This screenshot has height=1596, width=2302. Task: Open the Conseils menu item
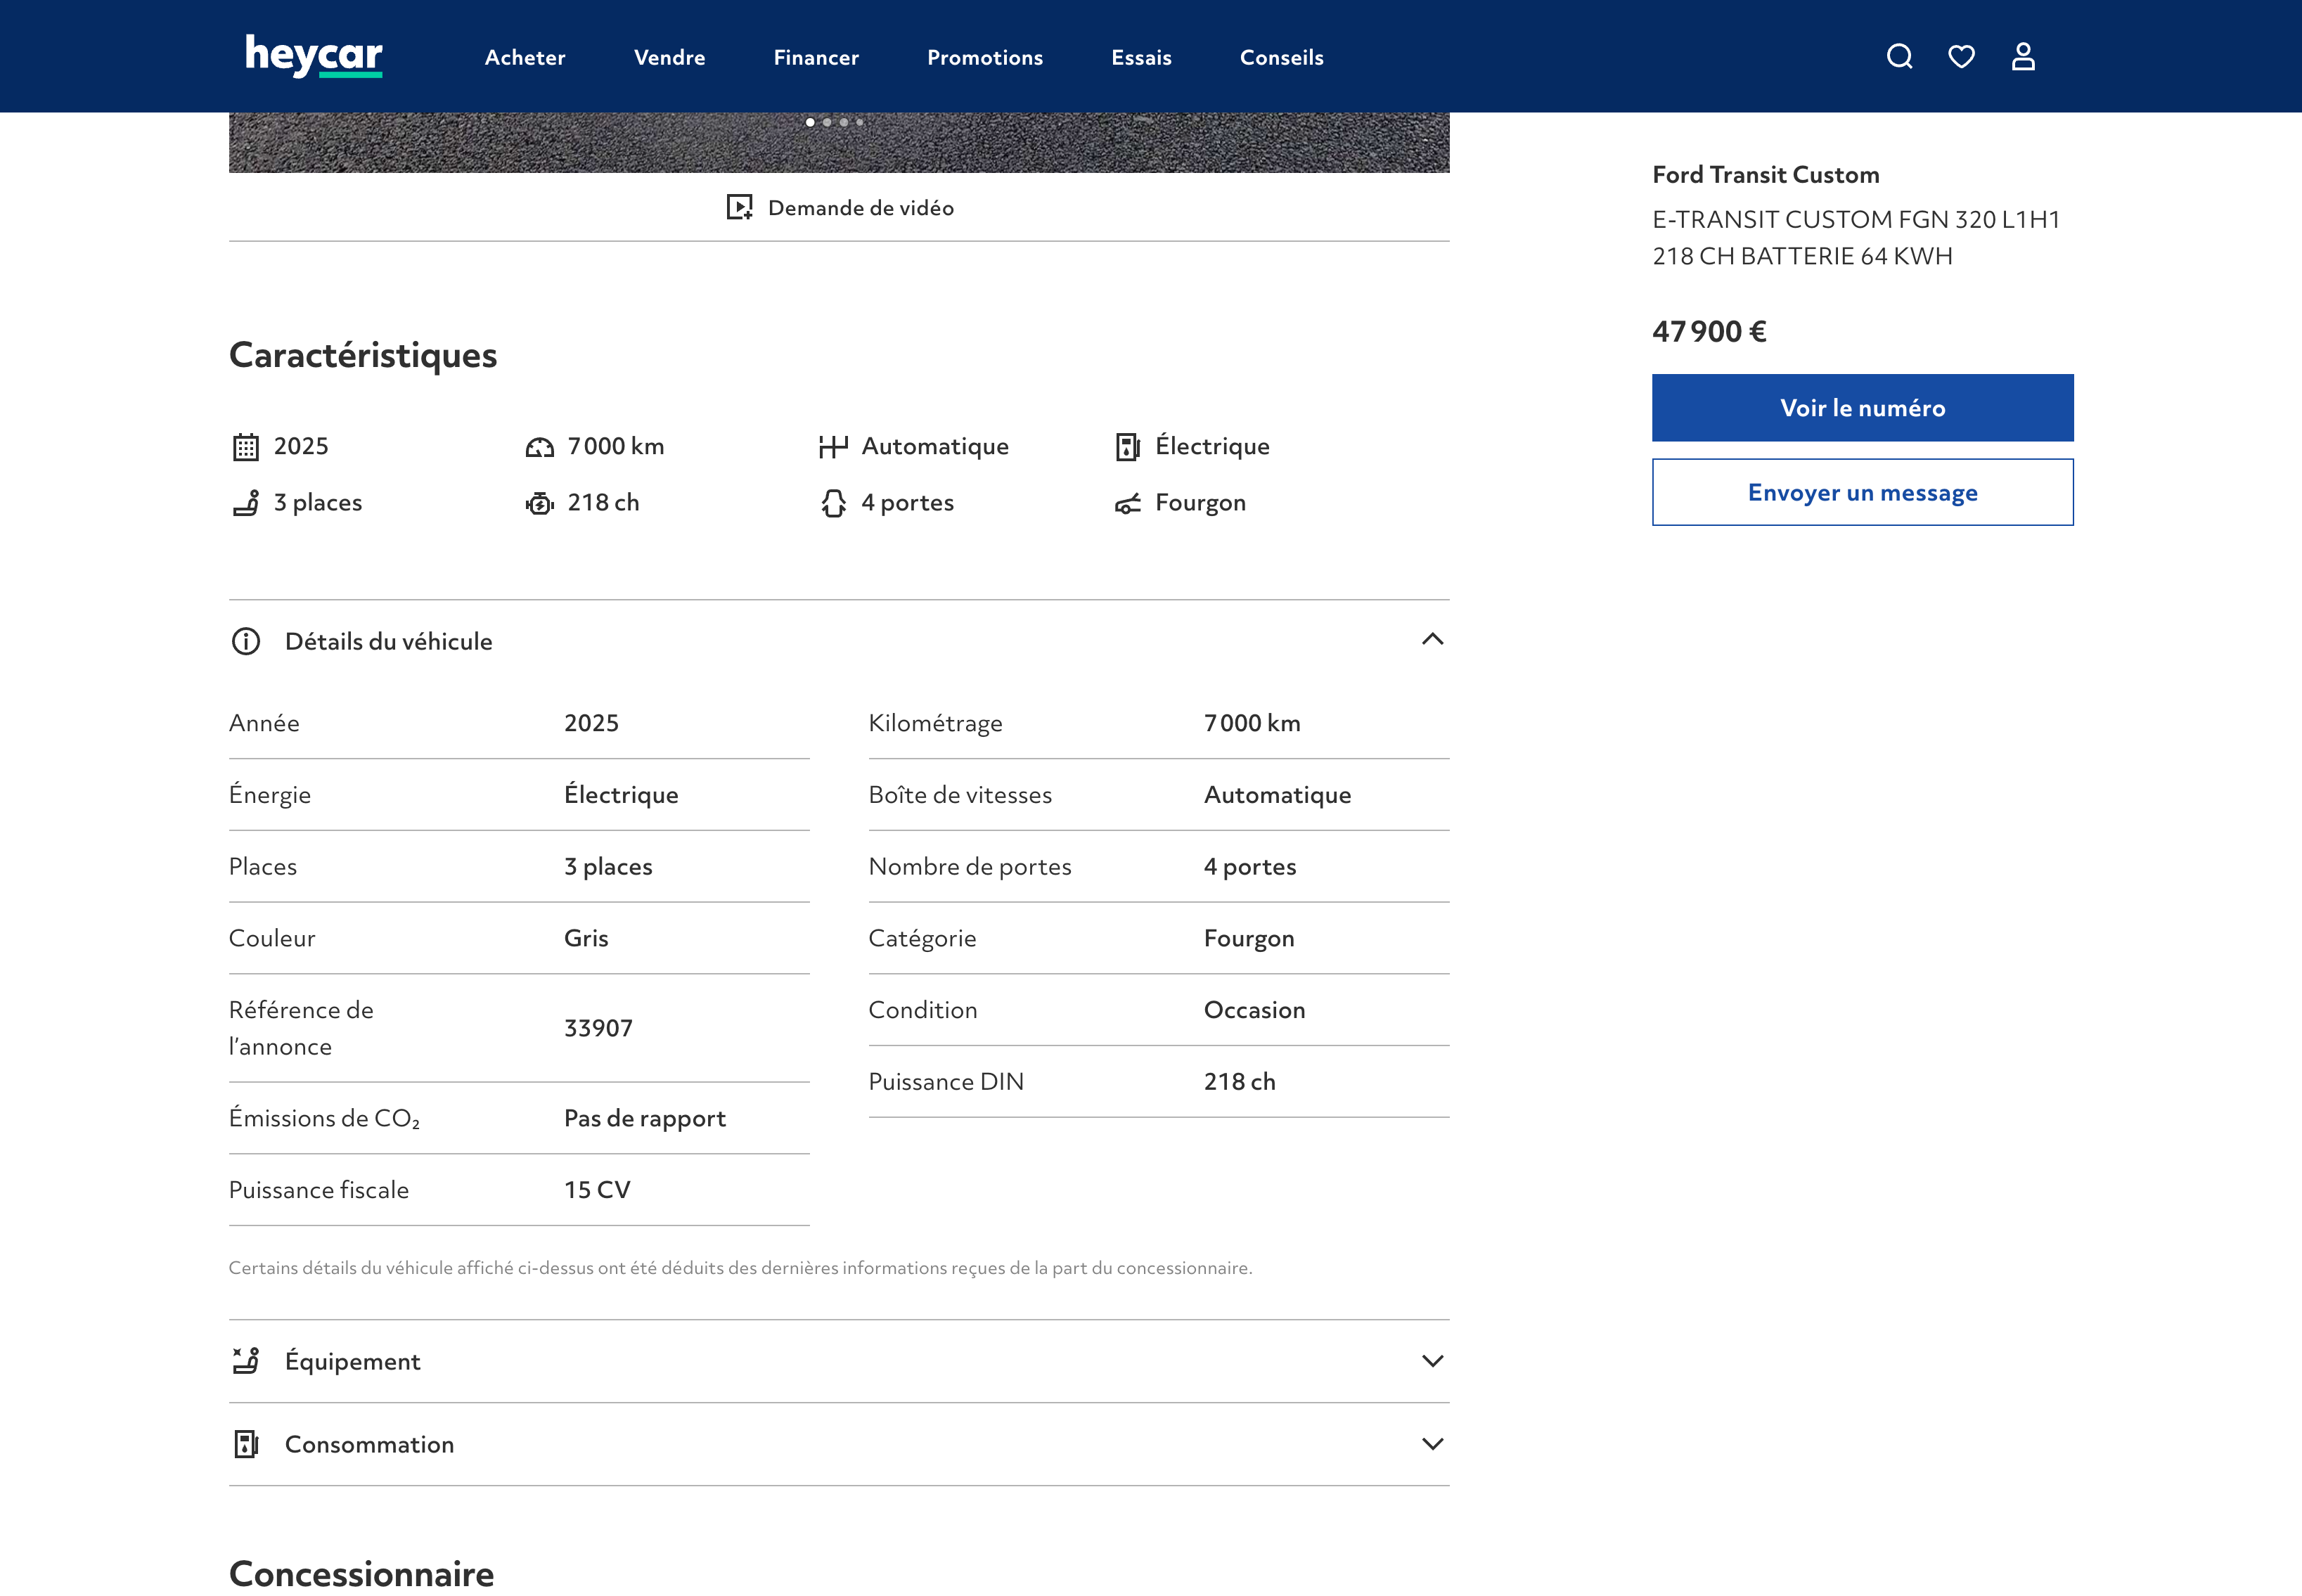[1281, 58]
